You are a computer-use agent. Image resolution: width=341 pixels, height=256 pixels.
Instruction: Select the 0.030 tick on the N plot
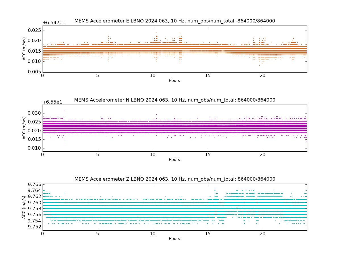pos(34,113)
